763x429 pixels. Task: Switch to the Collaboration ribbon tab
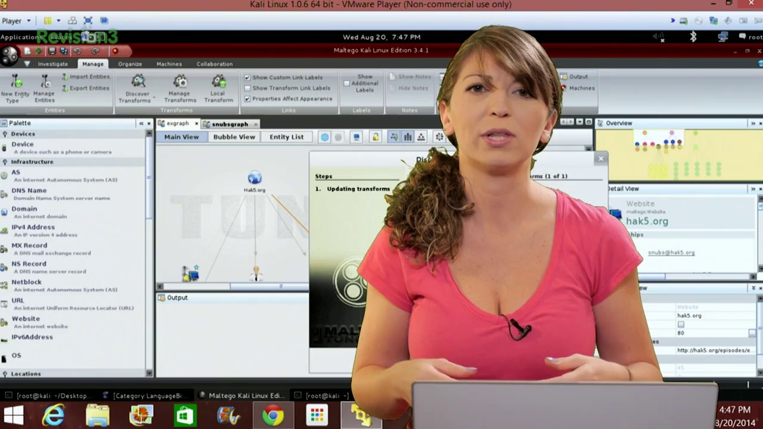(215, 64)
